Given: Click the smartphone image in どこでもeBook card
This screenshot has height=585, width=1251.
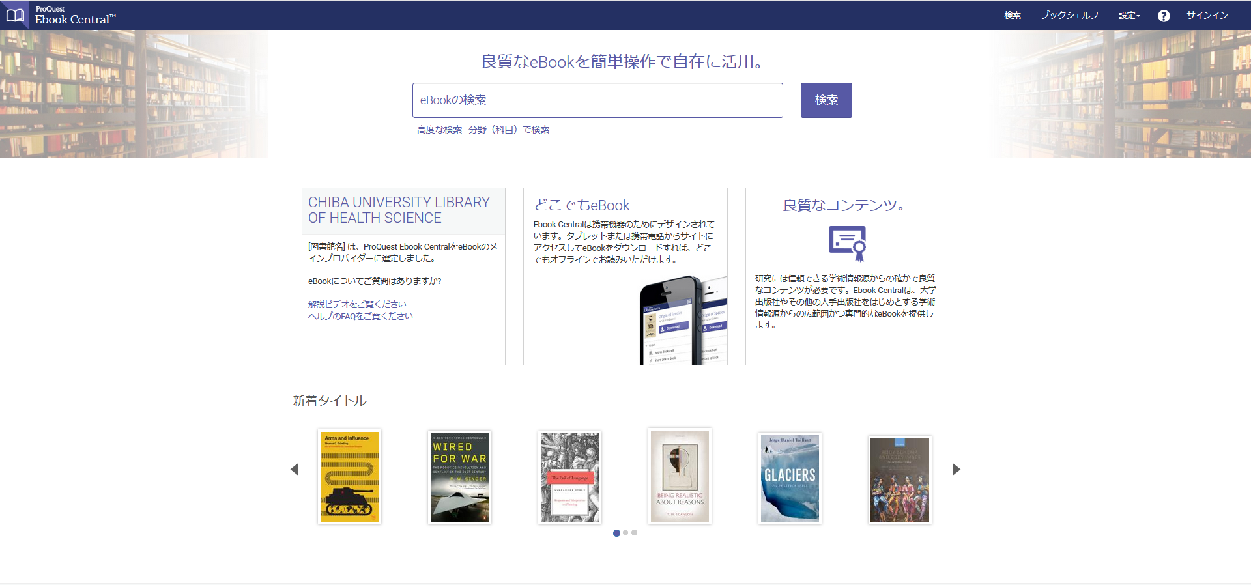Looking at the screenshot, I should click(683, 320).
